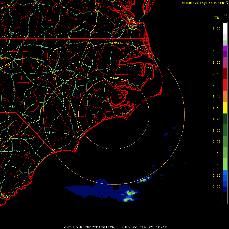
Task: Click the '0.10' scale value
Action: pyautogui.click(x=217, y=176)
